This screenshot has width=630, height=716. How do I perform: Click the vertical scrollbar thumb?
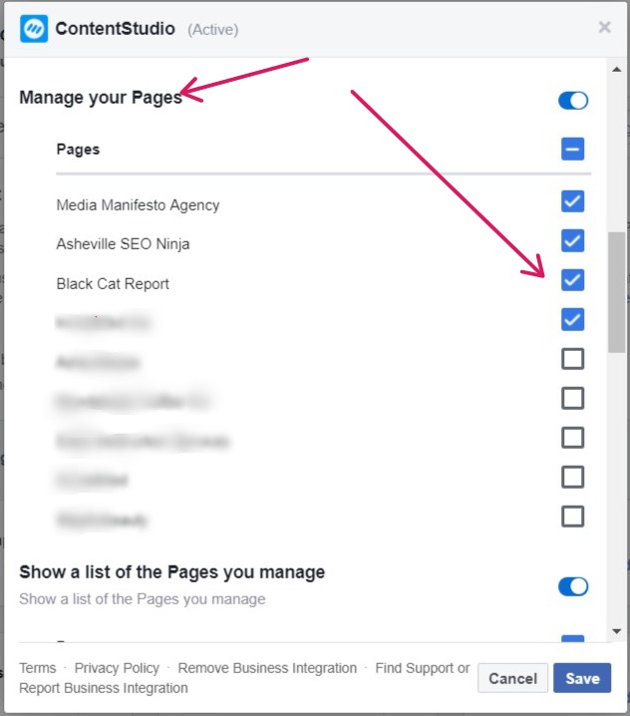click(x=616, y=292)
